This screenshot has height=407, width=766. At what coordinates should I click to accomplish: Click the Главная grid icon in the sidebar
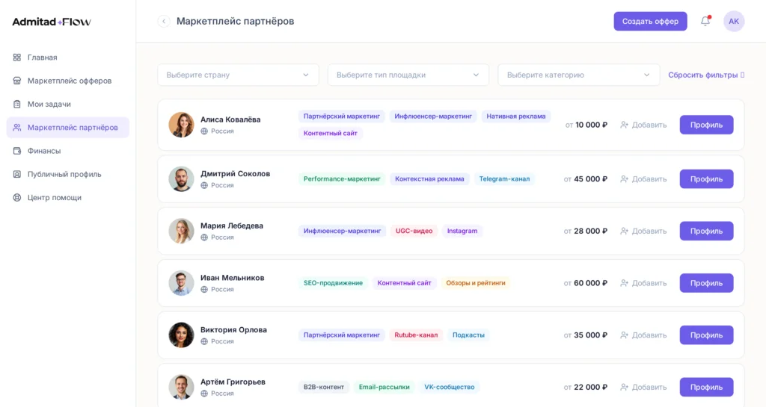(17, 58)
